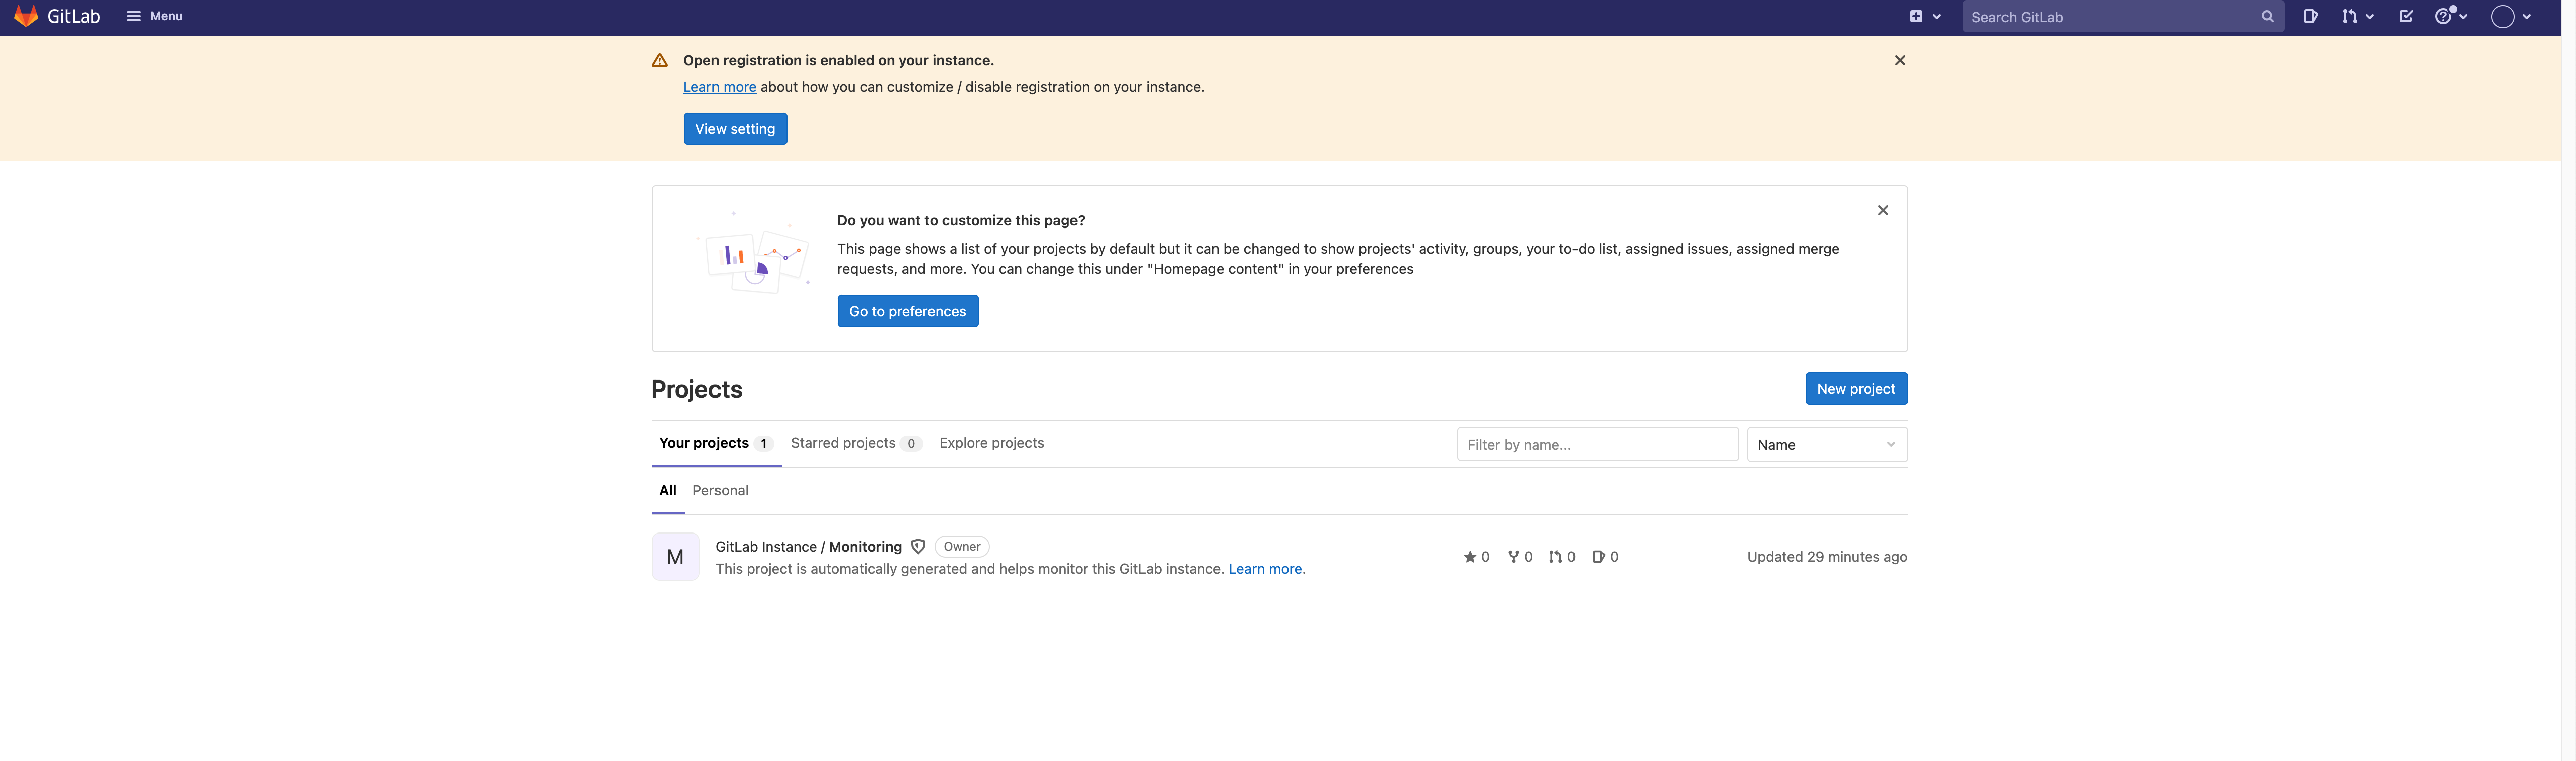Click the Owner role badge
The width and height of the screenshot is (2576, 761).
coord(961,547)
